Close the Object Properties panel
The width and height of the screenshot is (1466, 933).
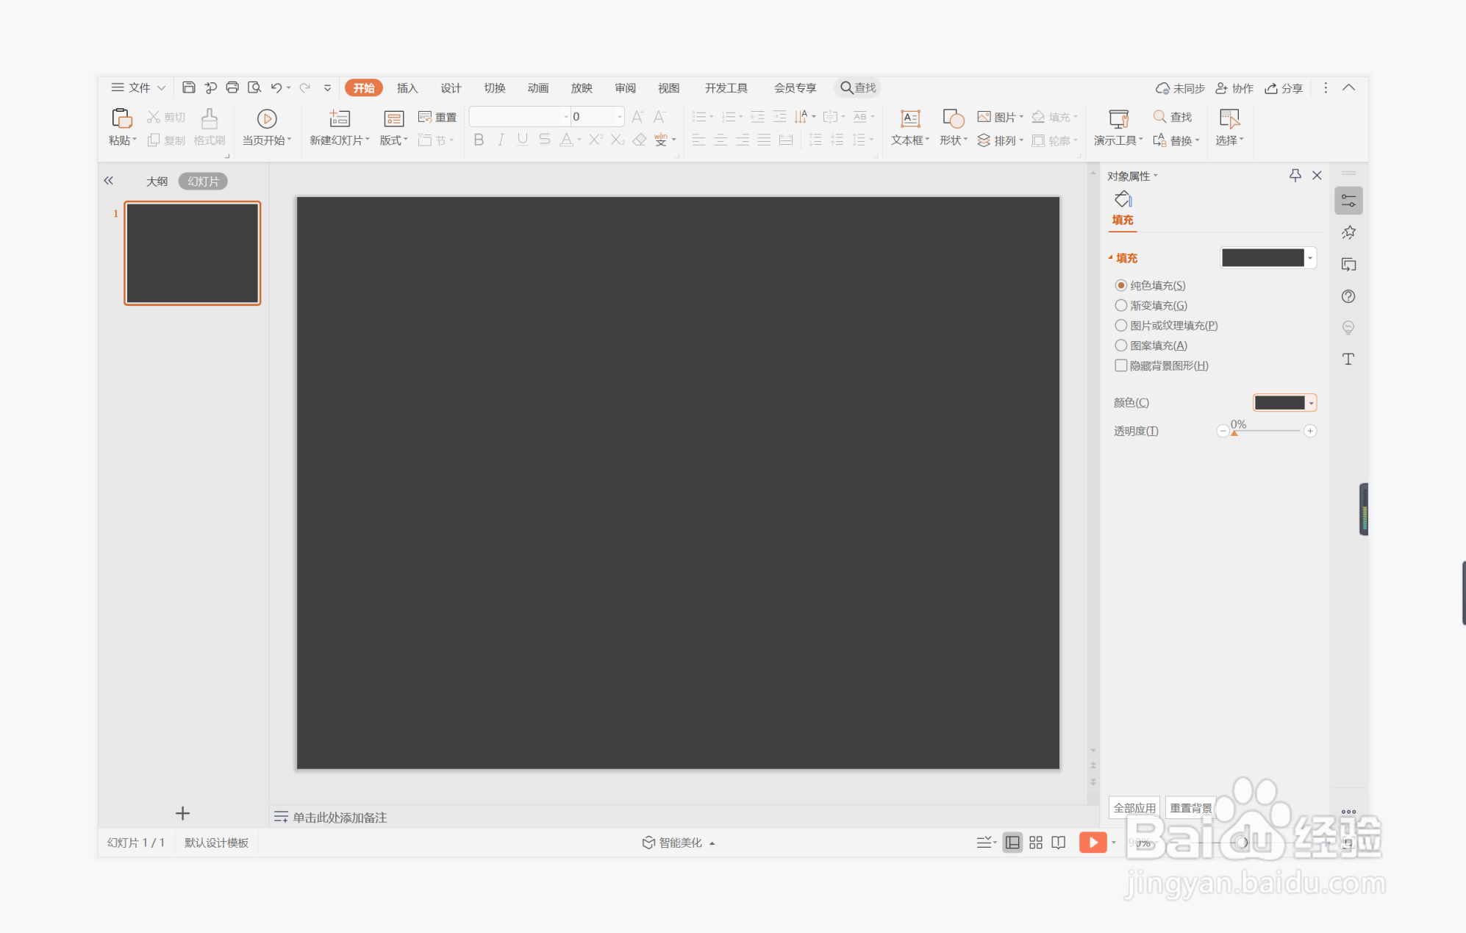1317,175
